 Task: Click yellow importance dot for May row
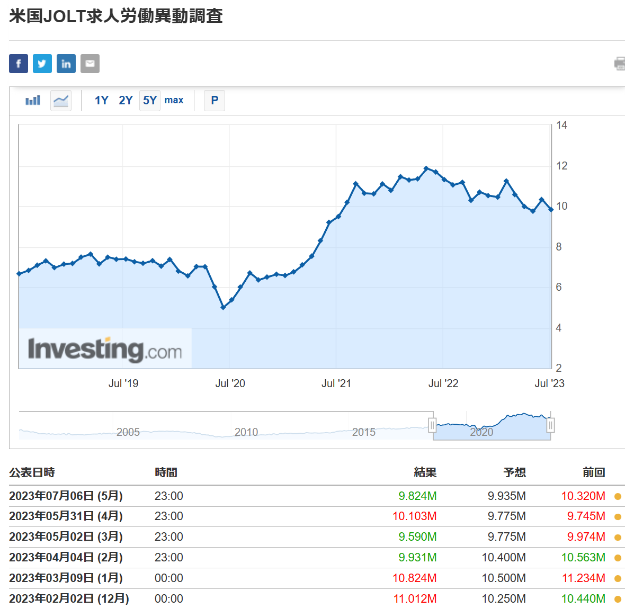pos(618,496)
